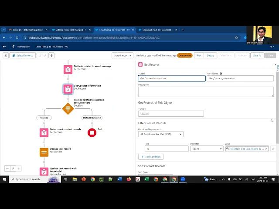Select Update task record with household node

(44, 172)
